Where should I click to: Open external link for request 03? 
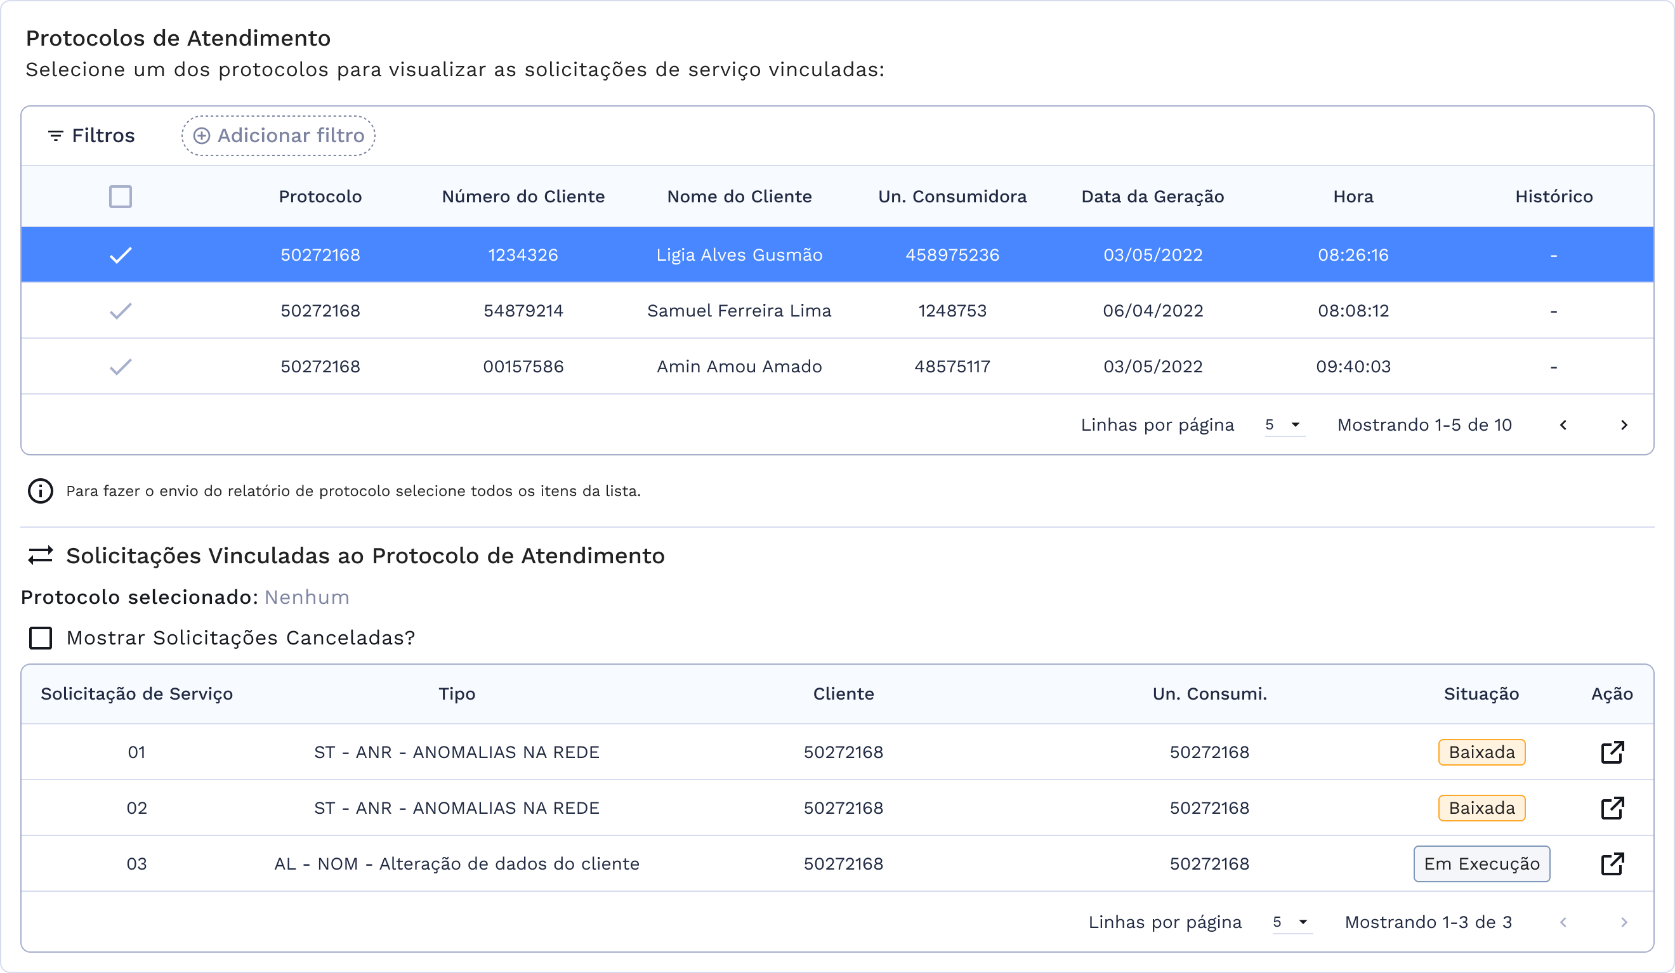[1612, 864]
